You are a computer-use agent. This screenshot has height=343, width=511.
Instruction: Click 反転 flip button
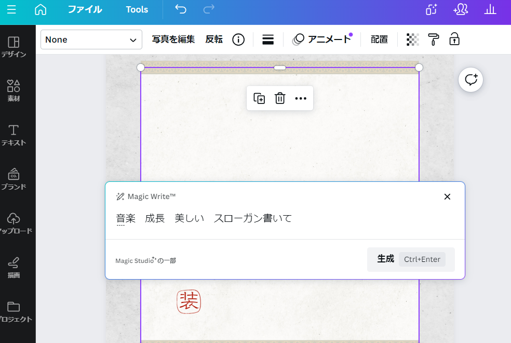pos(214,39)
